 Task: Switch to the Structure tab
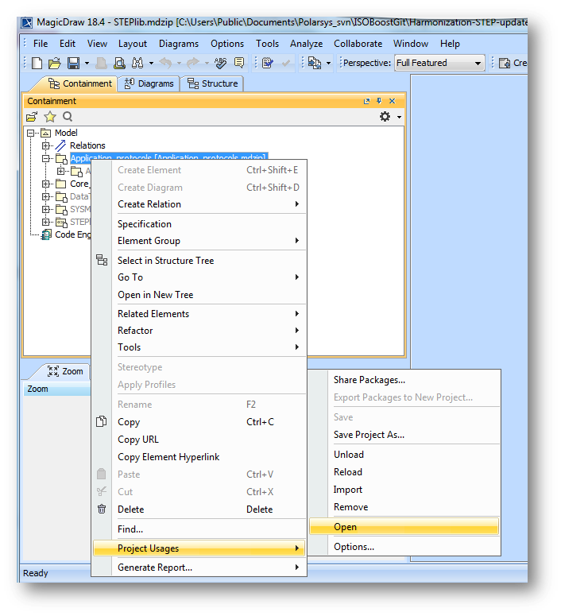pyautogui.click(x=212, y=83)
